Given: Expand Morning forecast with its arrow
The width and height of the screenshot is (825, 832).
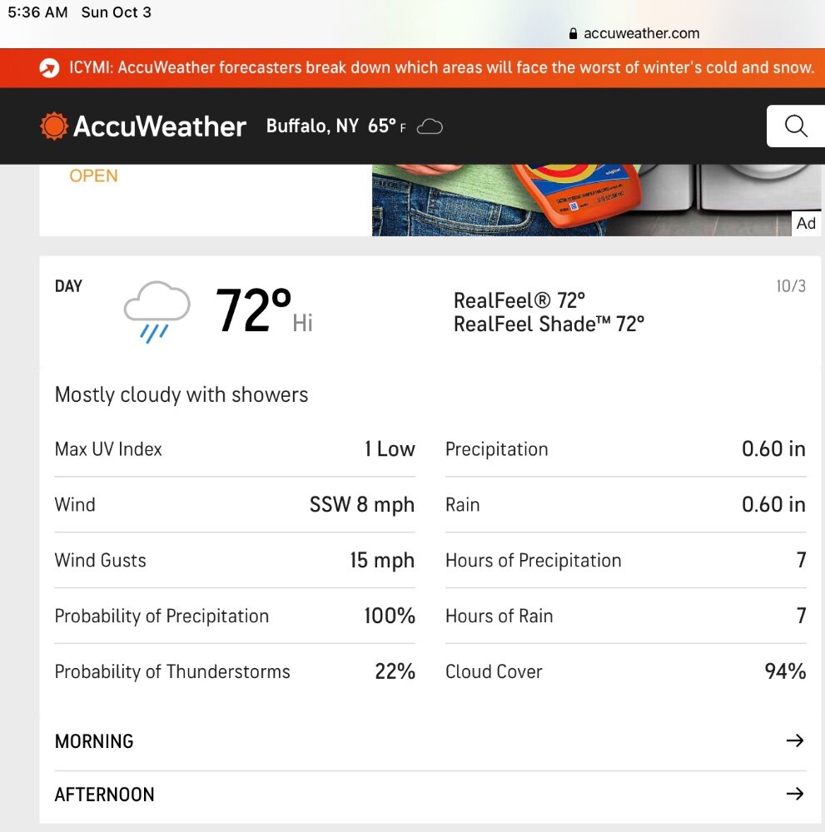Looking at the screenshot, I should pyautogui.click(x=795, y=740).
